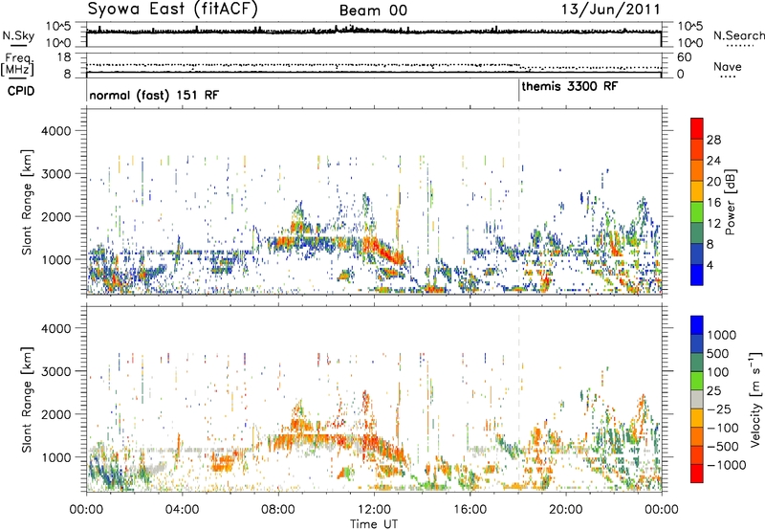Click the "Slant Range [km]" label of the power panel
The width and height of the screenshot is (765, 530).
point(27,202)
